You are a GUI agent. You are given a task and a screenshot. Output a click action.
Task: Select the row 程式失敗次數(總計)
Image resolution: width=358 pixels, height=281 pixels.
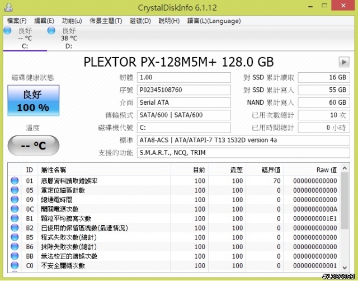point(175,237)
